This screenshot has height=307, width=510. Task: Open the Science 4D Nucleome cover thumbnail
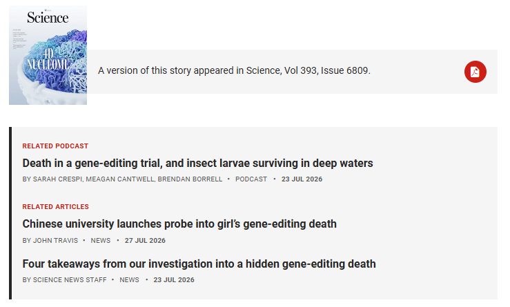point(48,55)
